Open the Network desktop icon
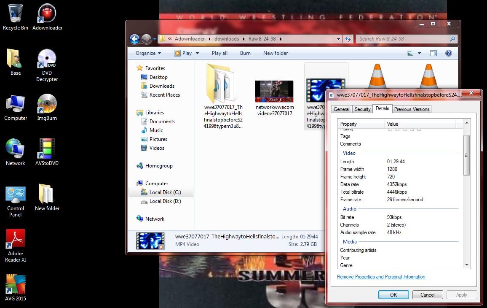 tap(16, 152)
